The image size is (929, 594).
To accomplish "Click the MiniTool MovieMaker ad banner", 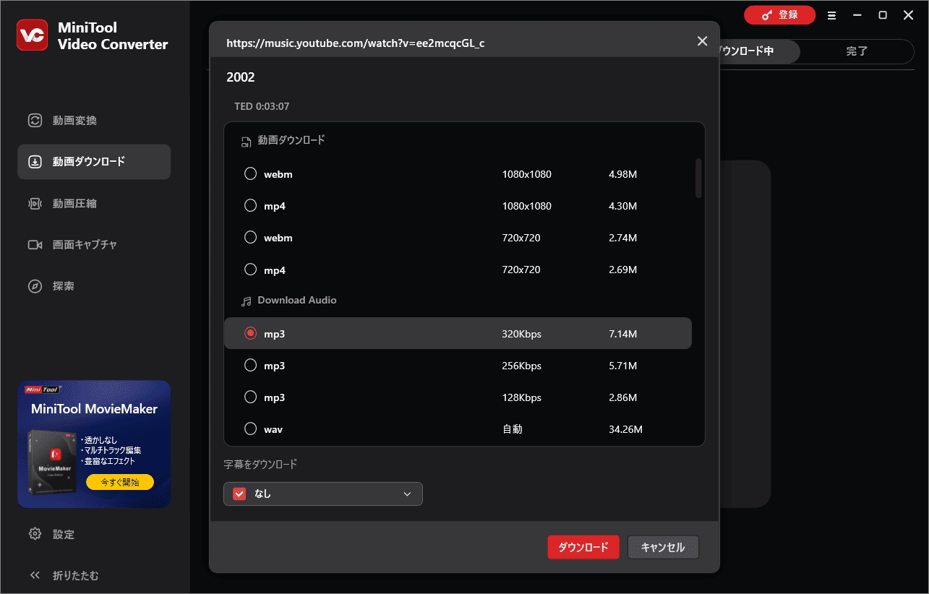I will [x=94, y=444].
